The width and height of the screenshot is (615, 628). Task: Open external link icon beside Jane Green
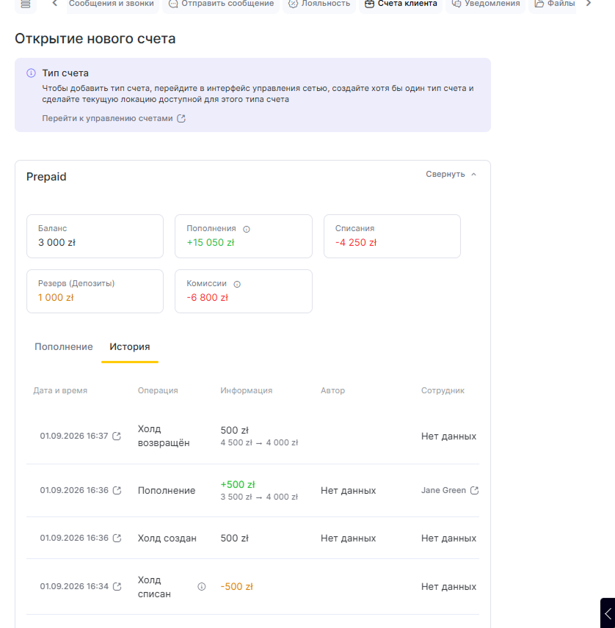474,491
